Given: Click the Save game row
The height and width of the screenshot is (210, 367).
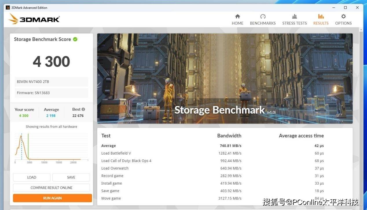Looking at the screenshot, I should pos(225,191).
